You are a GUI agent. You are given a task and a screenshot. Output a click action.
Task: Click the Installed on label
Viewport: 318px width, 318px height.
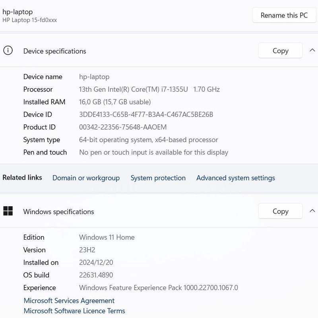(41, 262)
